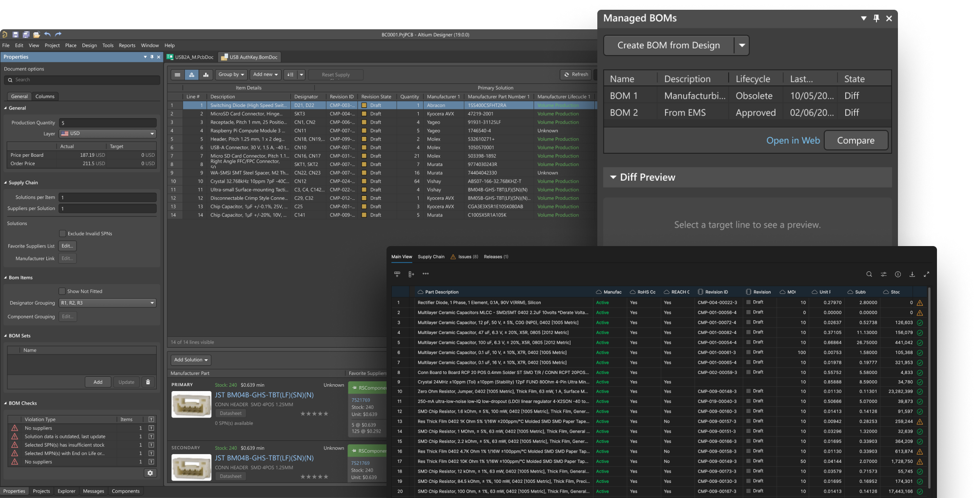Click the add row icon in the web BOM toolbar
The width and height of the screenshot is (976, 498).
397,274
